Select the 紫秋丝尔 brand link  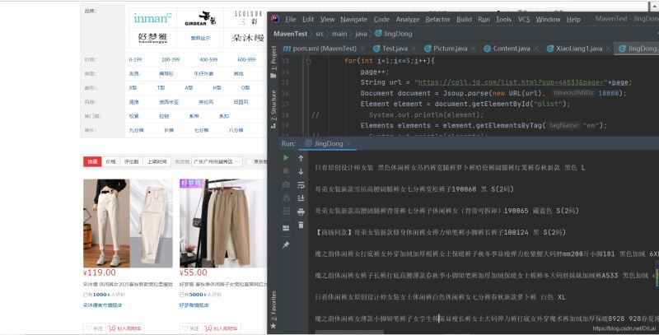tap(200, 38)
